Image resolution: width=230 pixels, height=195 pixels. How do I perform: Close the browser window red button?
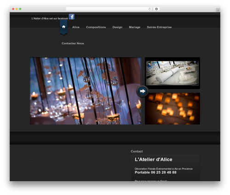coord(13,9)
